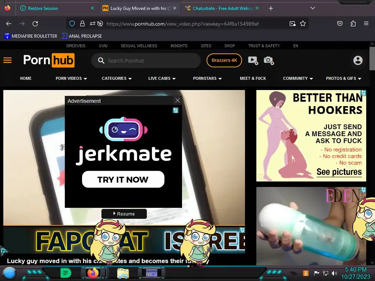Open the Action Center flag tray icon
Viewport: 375px width, 281px height.
(316, 273)
